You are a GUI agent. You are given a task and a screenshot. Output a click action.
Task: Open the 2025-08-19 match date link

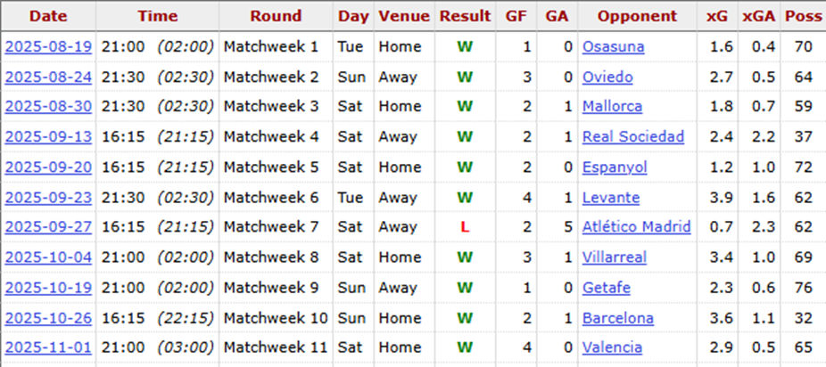click(48, 46)
